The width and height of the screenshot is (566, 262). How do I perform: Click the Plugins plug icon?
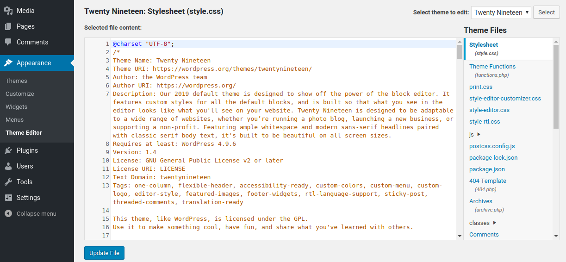tap(8, 150)
